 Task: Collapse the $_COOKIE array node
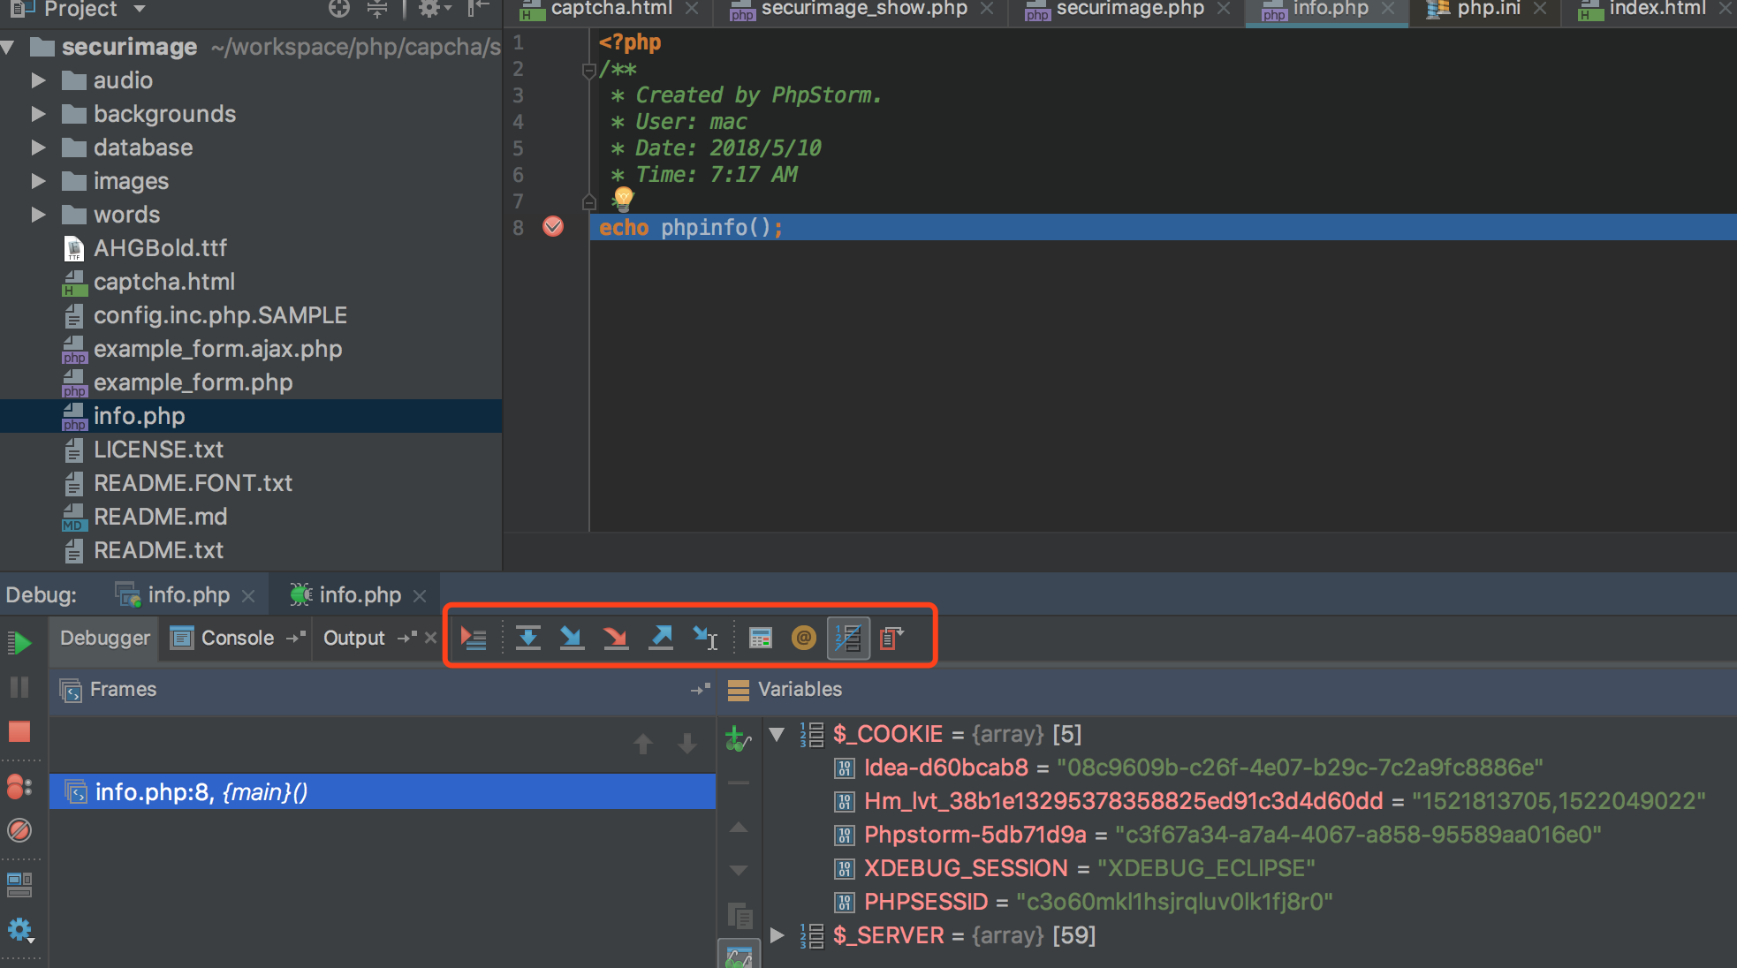point(777,734)
